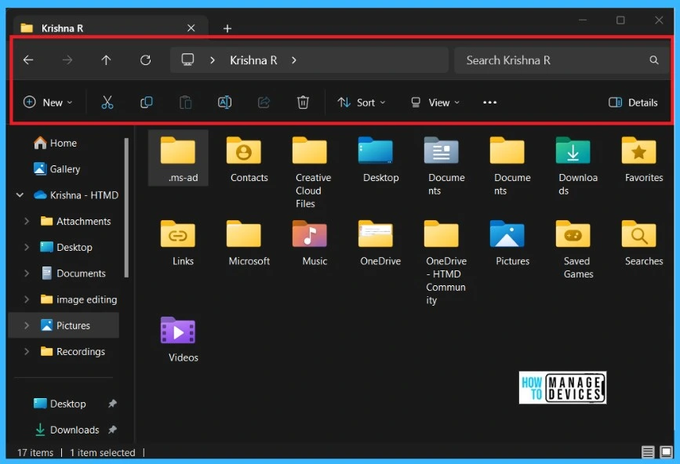
Task: Click the Share icon in toolbar
Action: tap(264, 102)
